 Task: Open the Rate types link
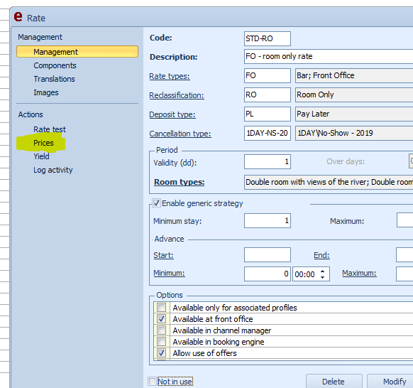tap(170, 76)
